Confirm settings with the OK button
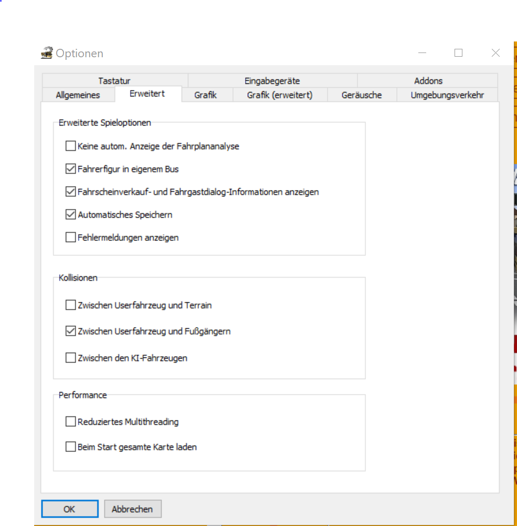Viewport: 517px width, 526px height. click(x=69, y=509)
